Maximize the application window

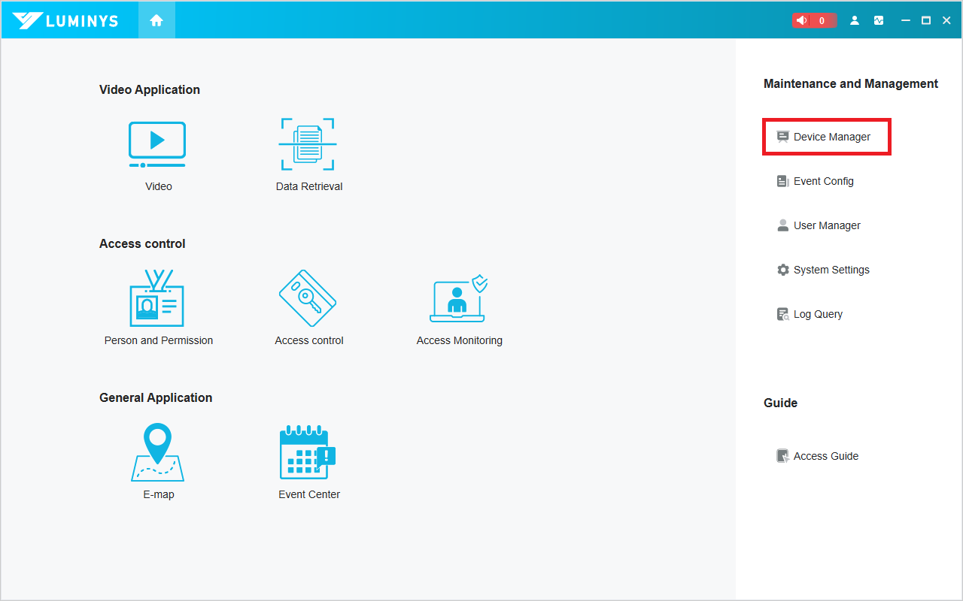[926, 20]
